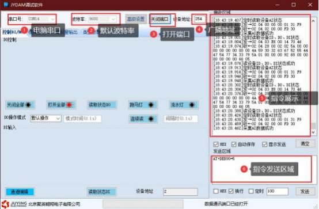Click the blue 通道编辑 button

(x=20, y=192)
